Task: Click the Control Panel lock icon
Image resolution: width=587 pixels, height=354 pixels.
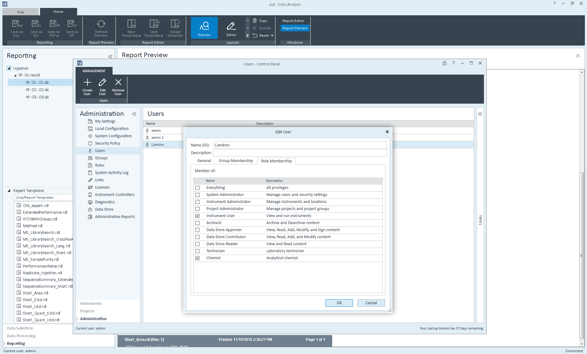Action: (x=444, y=63)
